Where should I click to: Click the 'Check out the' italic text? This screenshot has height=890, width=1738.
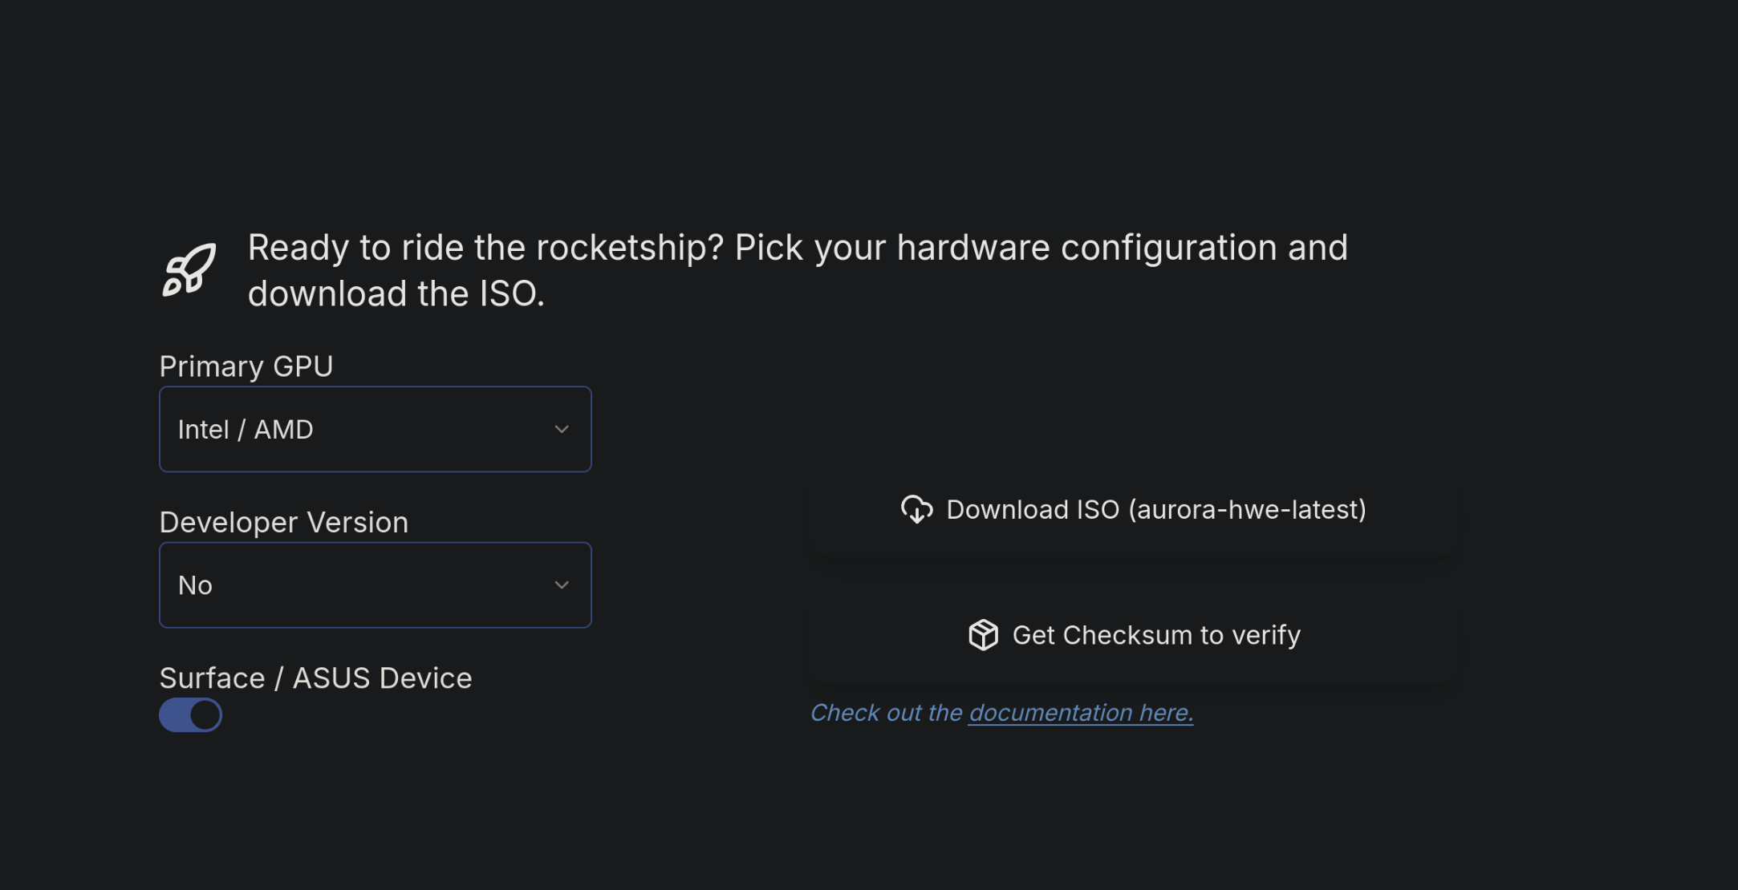pyautogui.click(x=886, y=713)
